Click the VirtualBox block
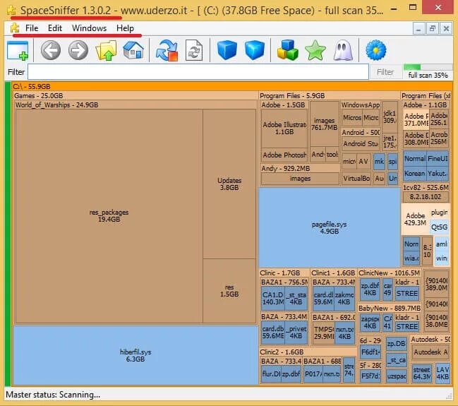458x406 pixels. (356, 179)
